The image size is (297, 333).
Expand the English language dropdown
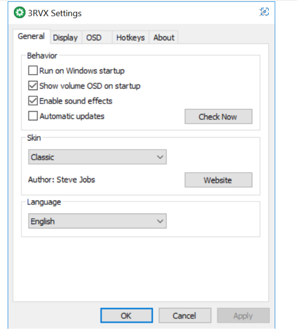click(x=97, y=221)
